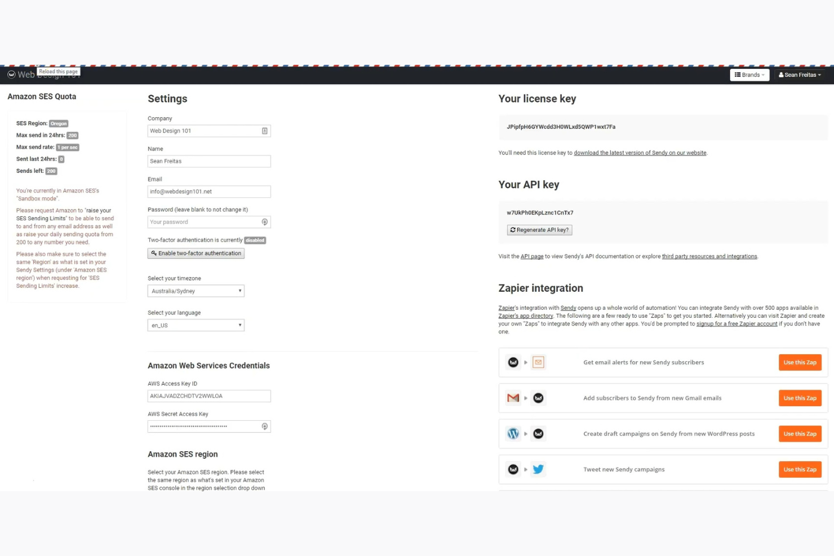Click the password field key icon
The height and width of the screenshot is (556, 834).
264,222
